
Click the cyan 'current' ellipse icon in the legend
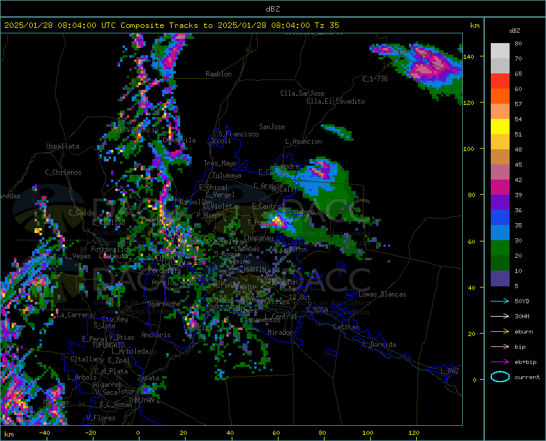[500, 377]
